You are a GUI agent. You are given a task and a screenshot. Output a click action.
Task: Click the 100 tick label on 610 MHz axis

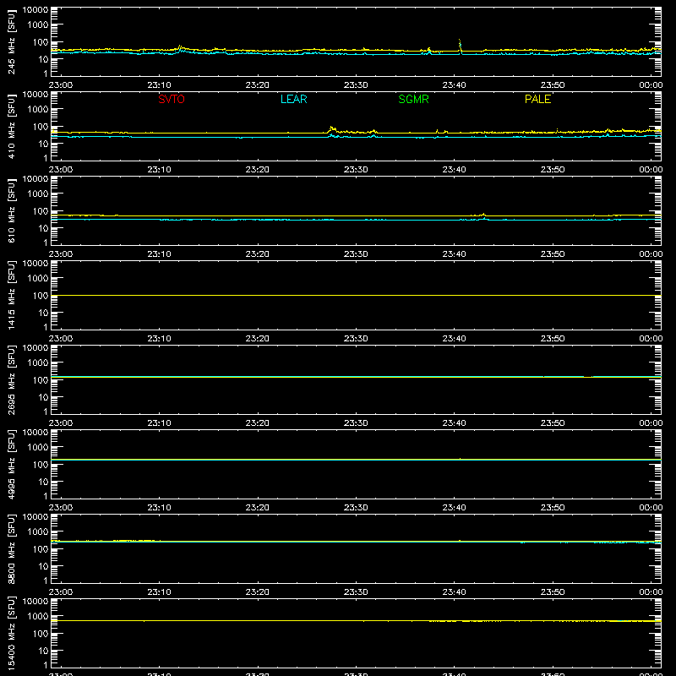[41, 211]
